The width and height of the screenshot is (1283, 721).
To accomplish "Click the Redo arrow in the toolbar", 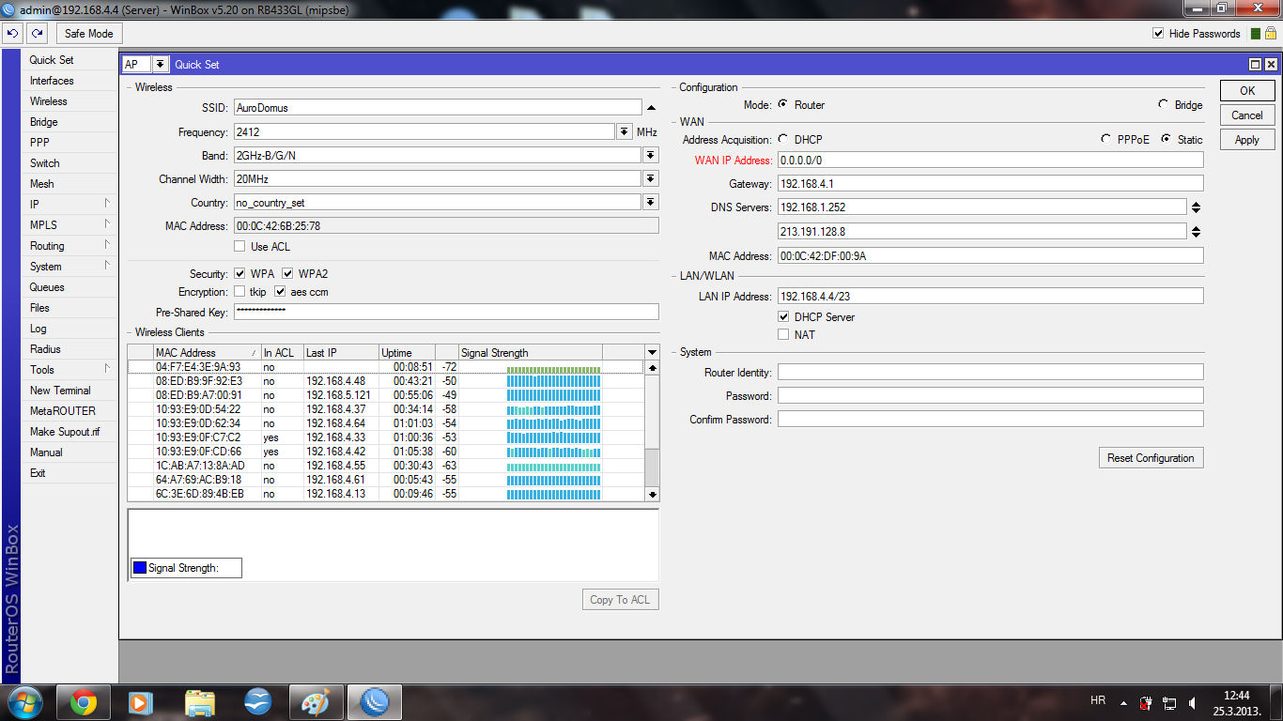I will (37, 33).
